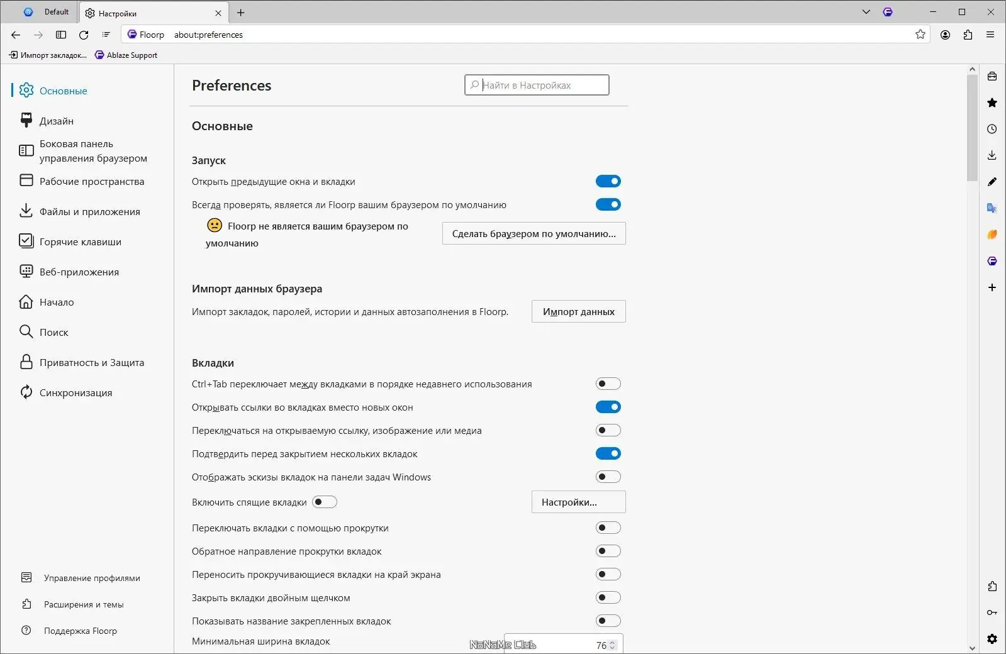Close the Настройки tab
Viewport: 1006px width, 654px height.
[218, 13]
